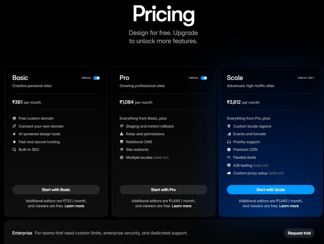Click the globe icon next to Multiple locales
Viewport: 324px width, 244px height.
(122, 157)
